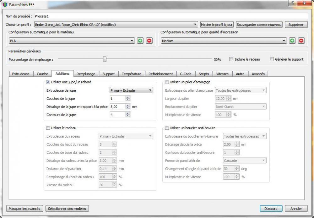Image resolution: width=314 pixels, height=218 pixels.
Task: Click Sauvegarder comme nouveau button
Action: pos(259,25)
